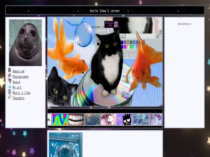
Task: Click the cyan bubble icon beside My art
Action: [9, 86]
